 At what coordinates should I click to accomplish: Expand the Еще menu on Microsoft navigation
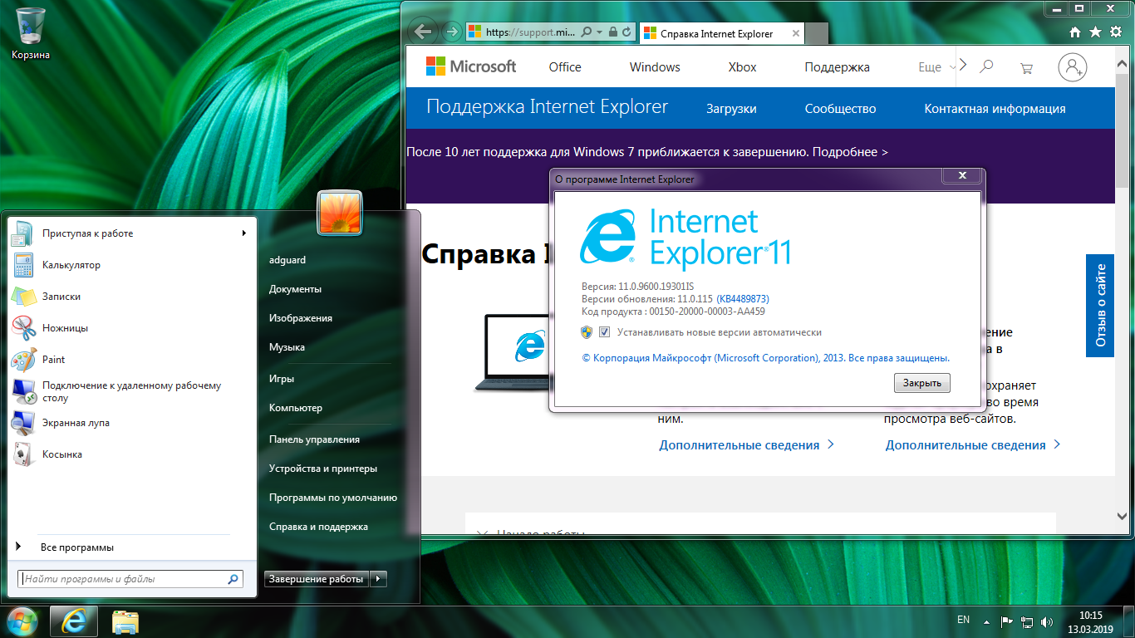pyautogui.click(x=936, y=67)
